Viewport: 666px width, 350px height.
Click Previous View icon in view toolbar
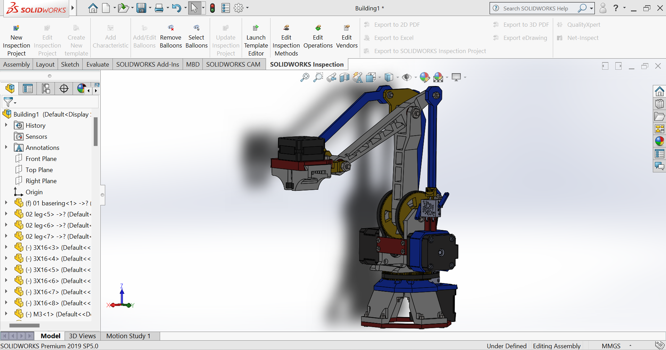pyautogui.click(x=331, y=77)
